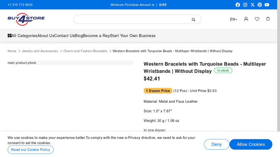Open the user account icon
280x157 pixels.
[x=246, y=19]
